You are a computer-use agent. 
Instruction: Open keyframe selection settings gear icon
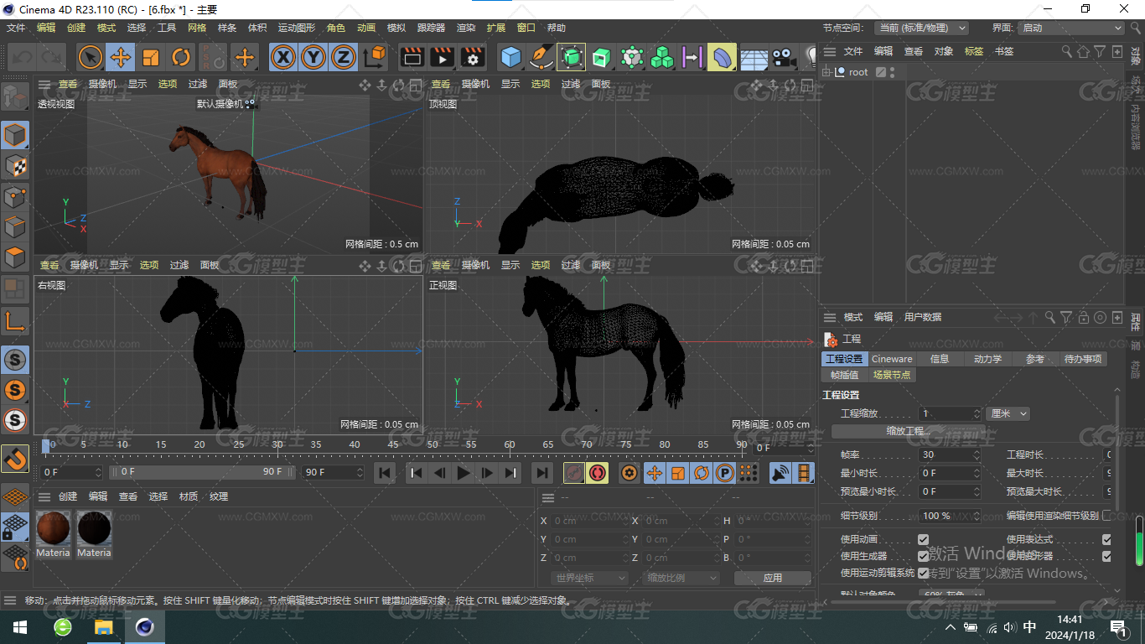[629, 473]
